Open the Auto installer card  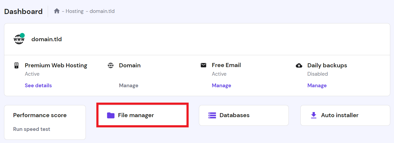[345, 115]
